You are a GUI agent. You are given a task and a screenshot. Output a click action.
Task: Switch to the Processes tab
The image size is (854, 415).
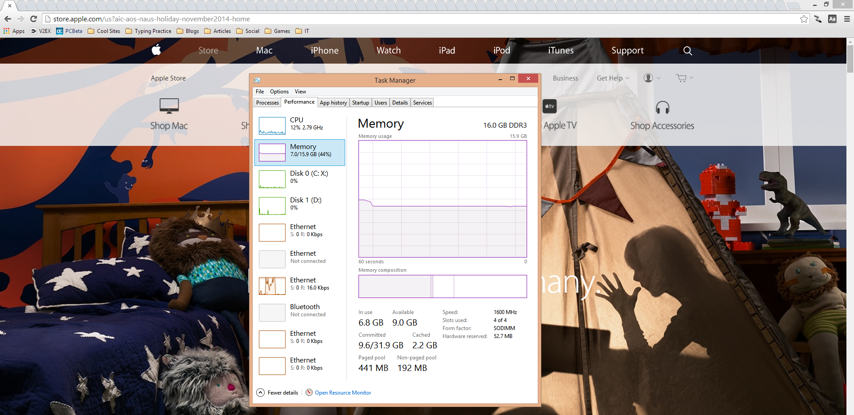click(x=267, y=103)
